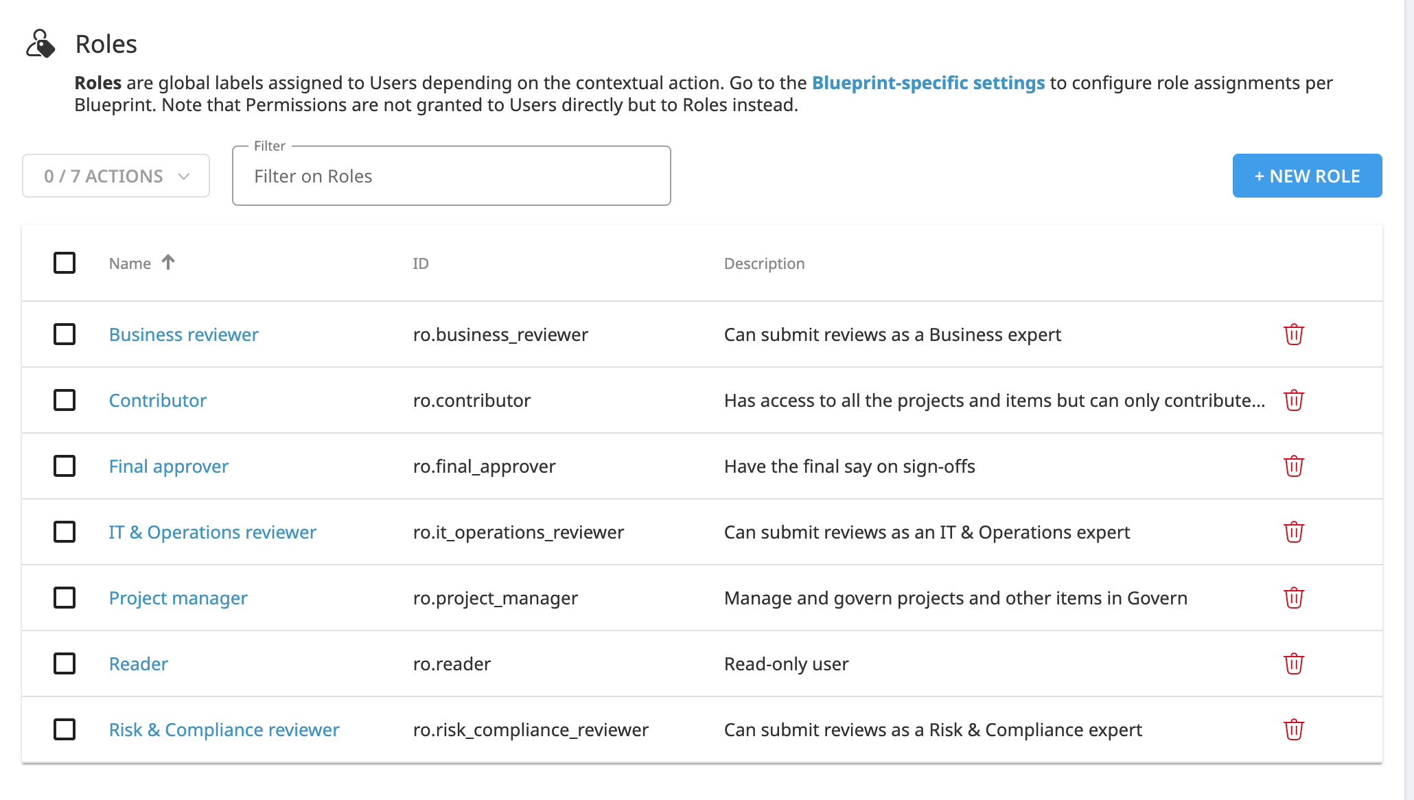The height and width of the screenshot is (800, 1414).
Task: Toggle Name column sort order arrow
Action: click(167, 261)
